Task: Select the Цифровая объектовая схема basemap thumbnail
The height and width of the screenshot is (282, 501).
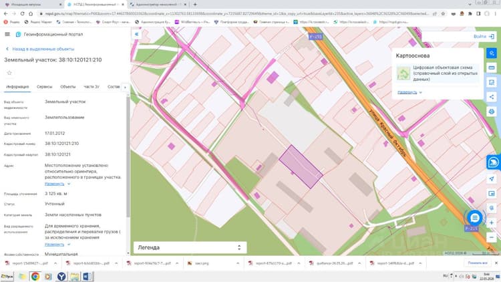Action: [403, 74]
